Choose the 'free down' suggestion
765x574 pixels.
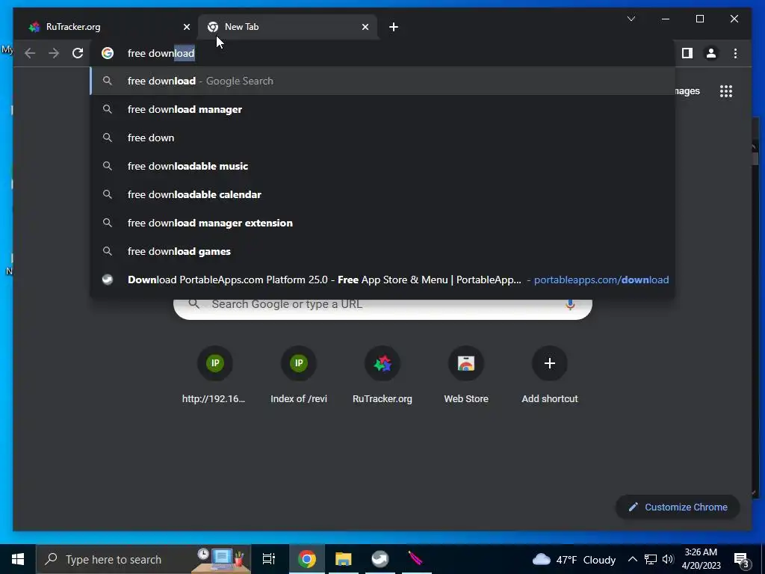pos(382,138)
